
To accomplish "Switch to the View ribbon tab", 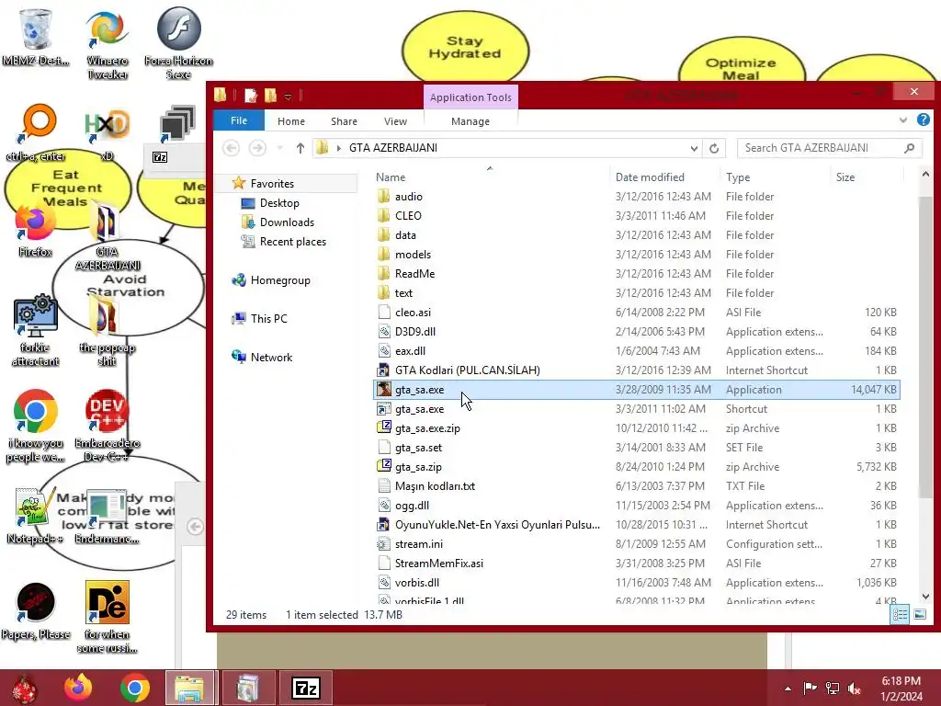I will [395, 121].
